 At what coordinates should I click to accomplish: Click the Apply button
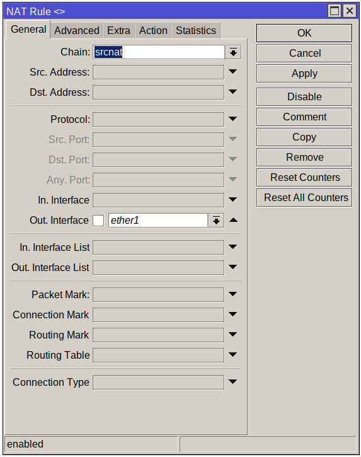pyautogui.click(x=304, y=74)
